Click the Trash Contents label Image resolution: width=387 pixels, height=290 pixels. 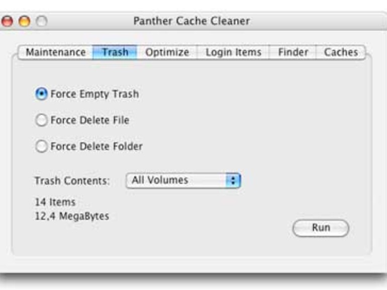[72, 181]
